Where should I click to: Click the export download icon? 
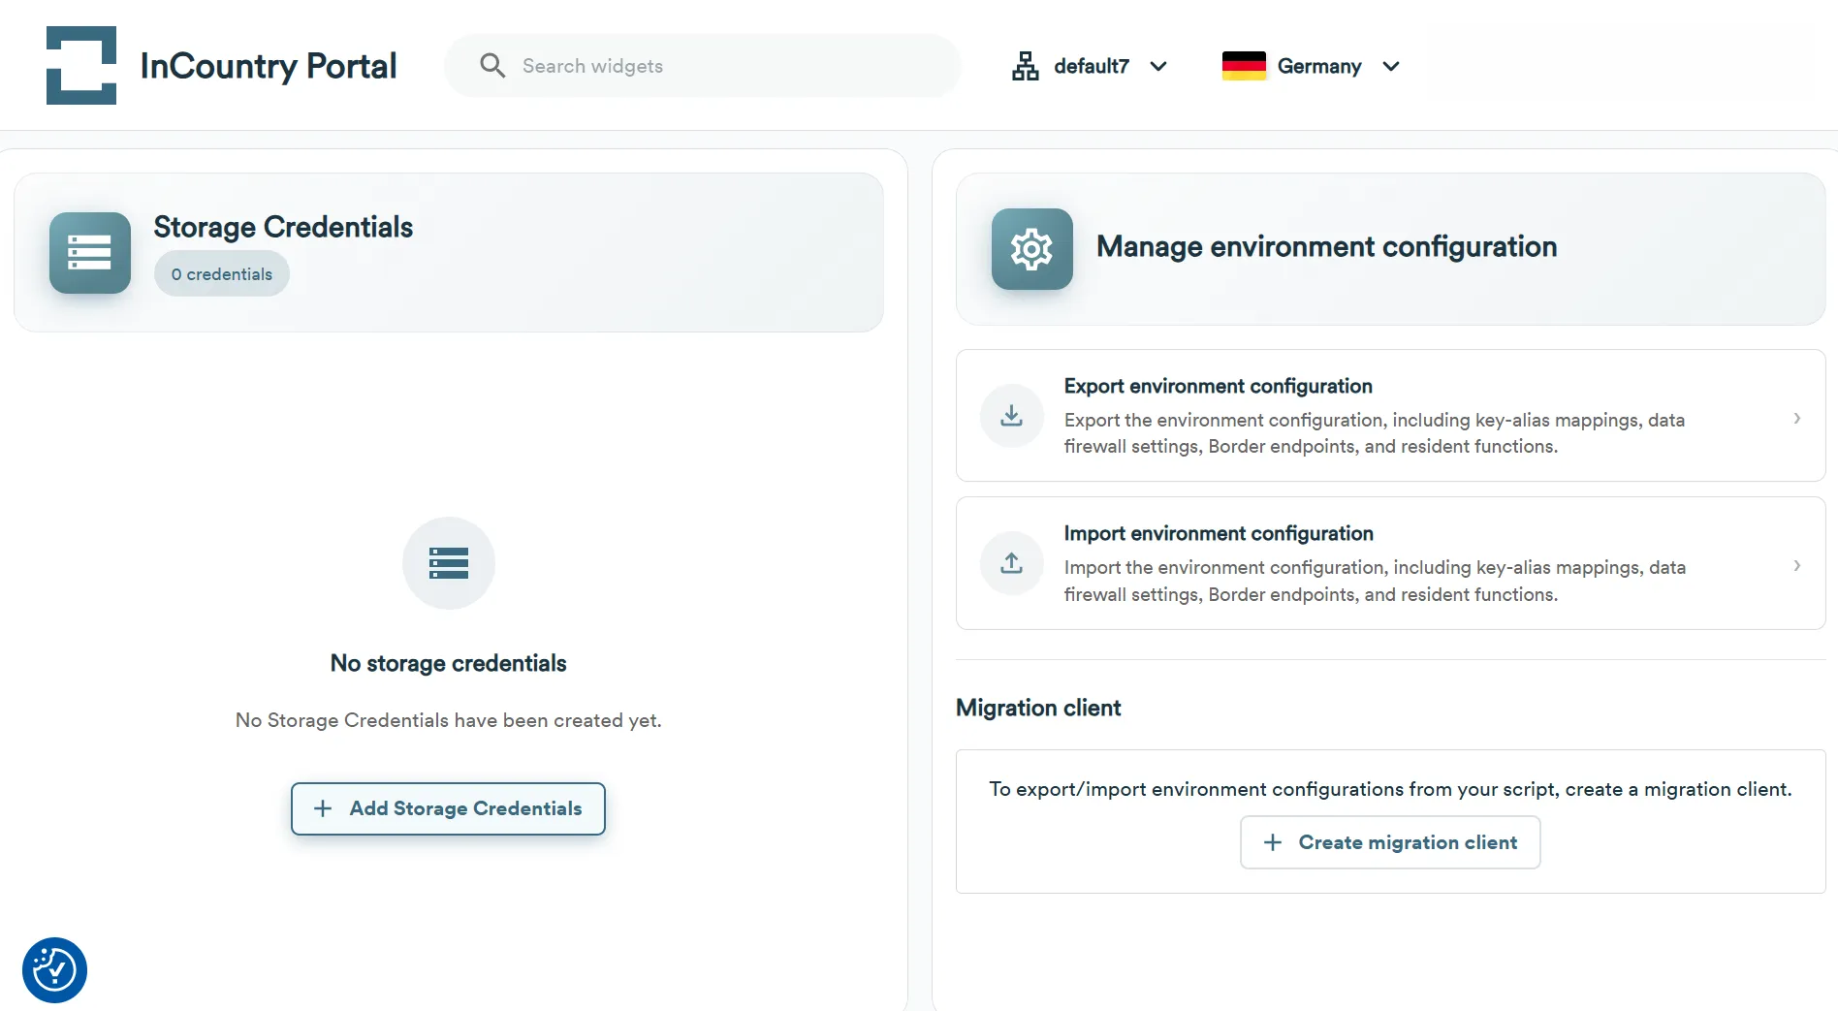[x=1012, y=416]
